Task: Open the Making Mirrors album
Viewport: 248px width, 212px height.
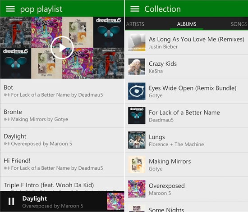Action: [187, 164]
